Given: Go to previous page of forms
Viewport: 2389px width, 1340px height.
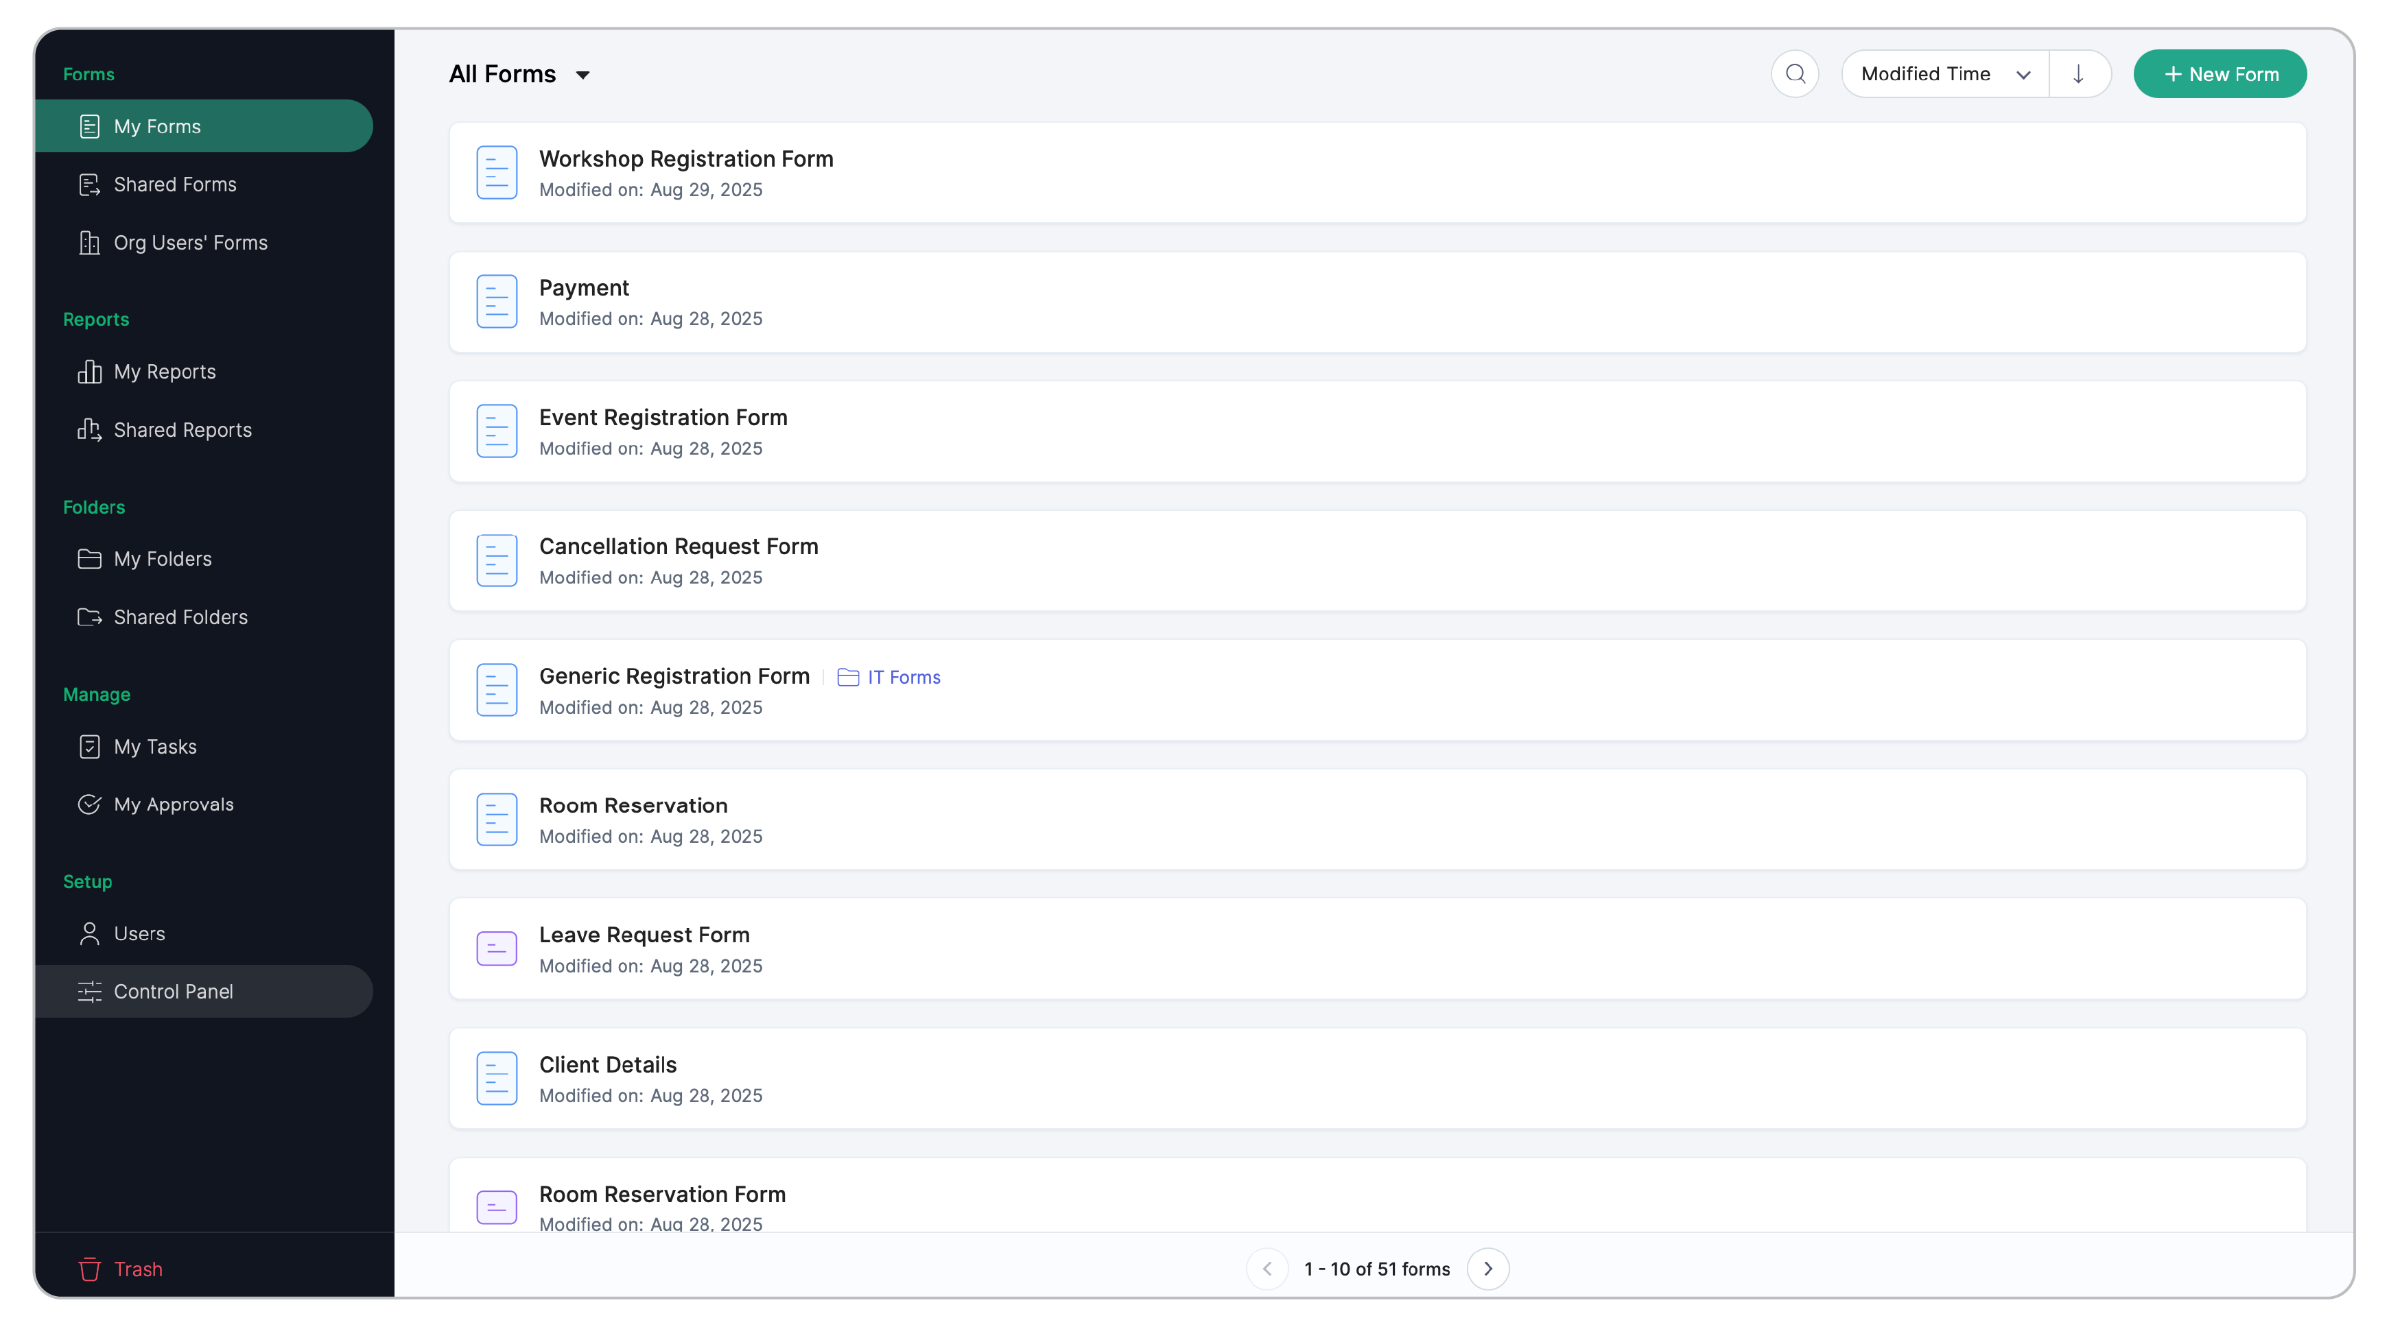Looking at the screenshot, I should [x=1267, y=1269].
